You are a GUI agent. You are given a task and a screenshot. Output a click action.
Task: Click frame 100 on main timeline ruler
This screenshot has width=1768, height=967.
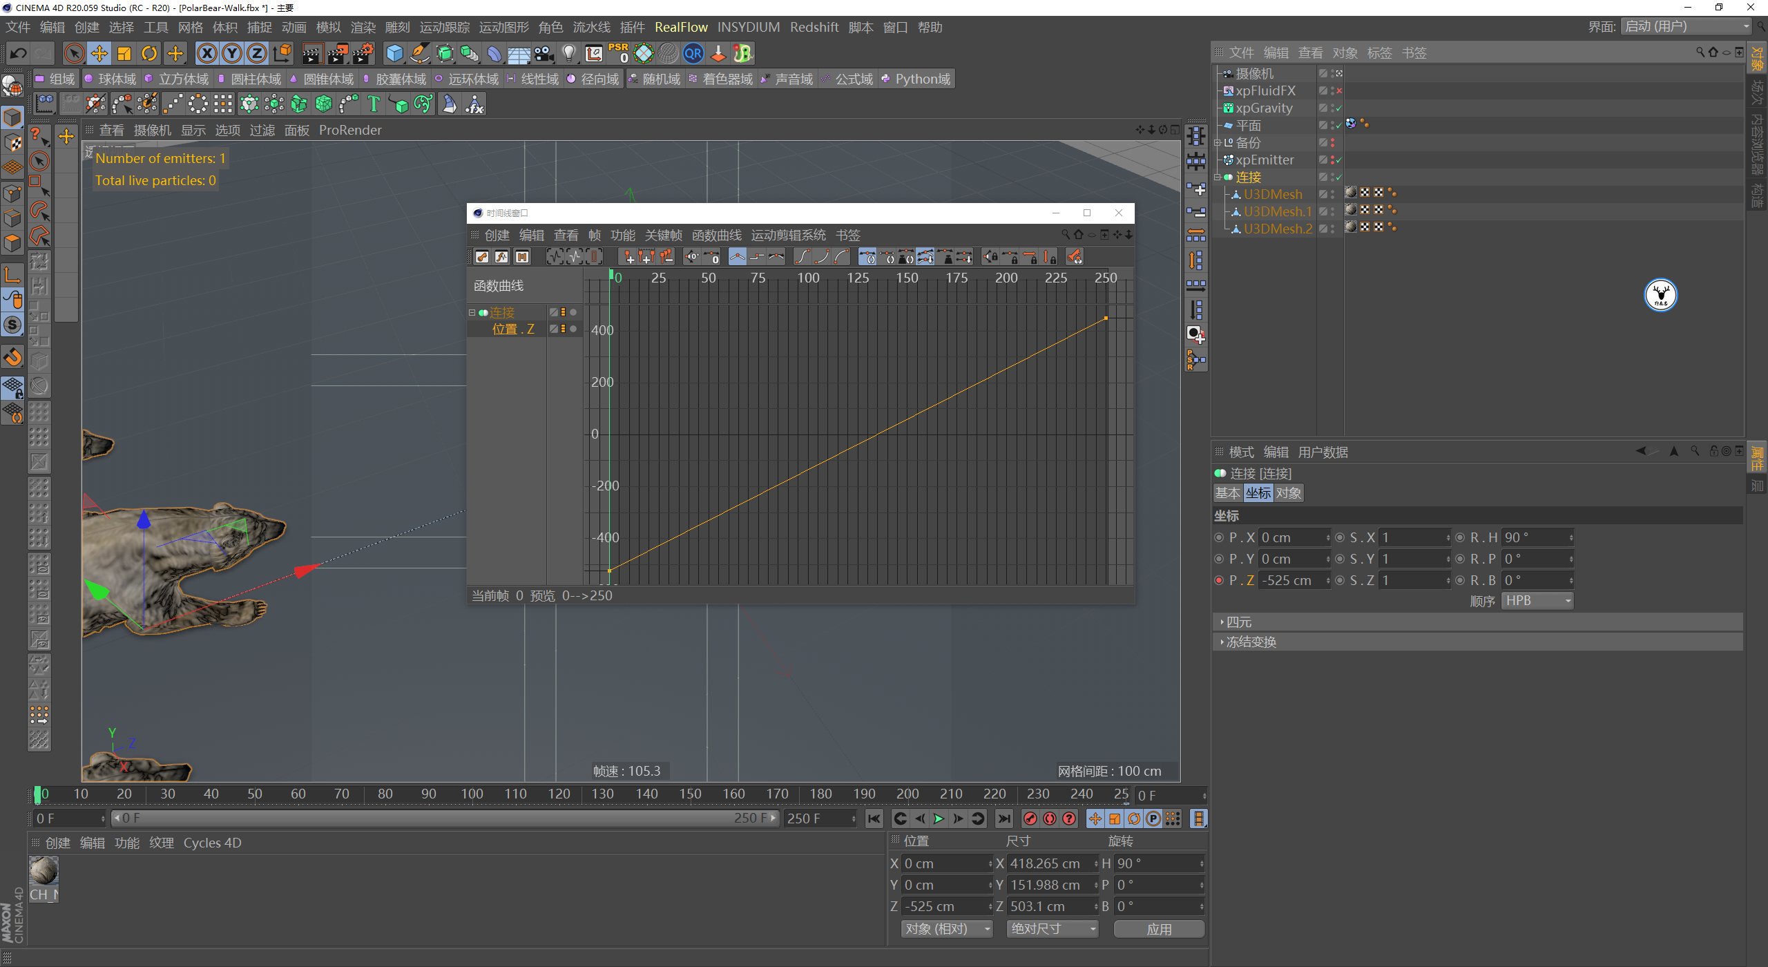[x=472, y=794]
